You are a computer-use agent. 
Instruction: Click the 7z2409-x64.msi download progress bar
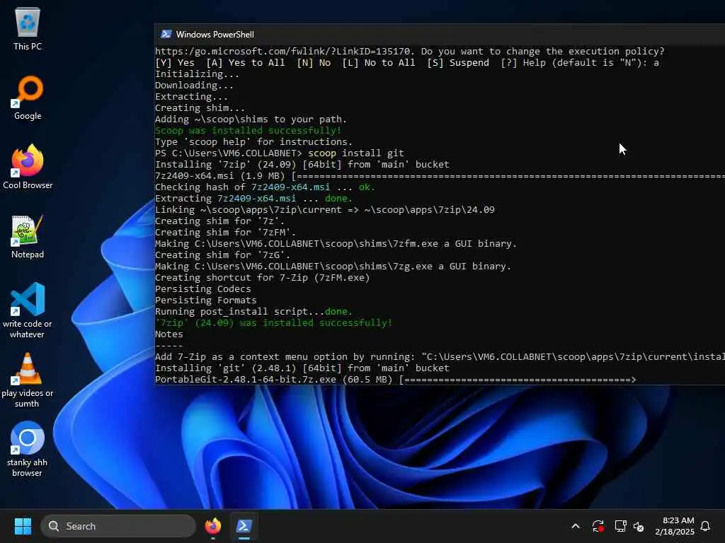coord(508,176)
